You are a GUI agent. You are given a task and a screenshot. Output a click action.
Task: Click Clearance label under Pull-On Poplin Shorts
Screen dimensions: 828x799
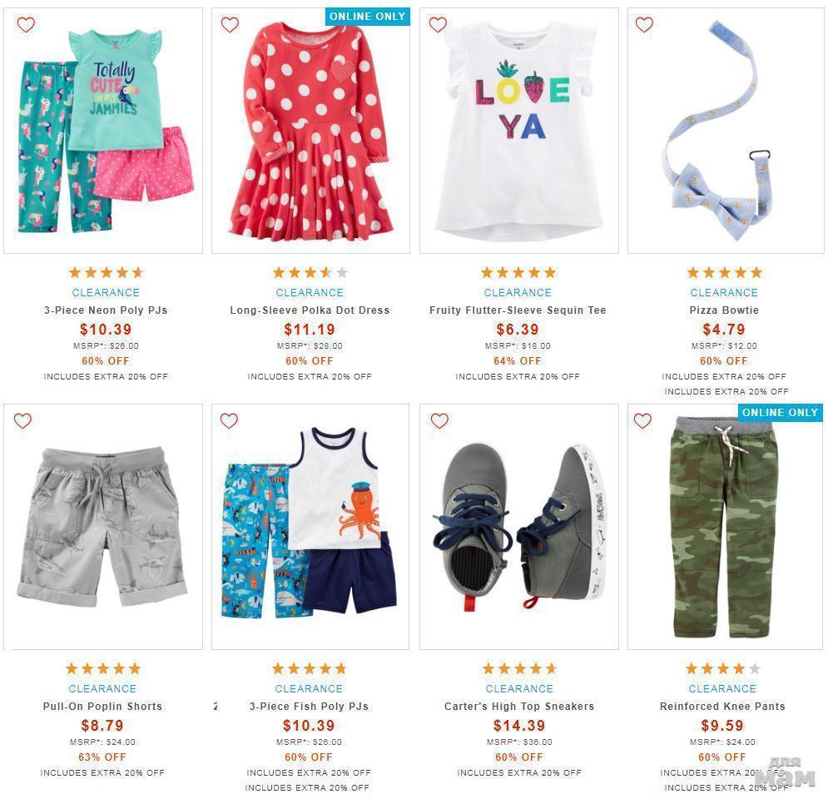click(102, 688)
